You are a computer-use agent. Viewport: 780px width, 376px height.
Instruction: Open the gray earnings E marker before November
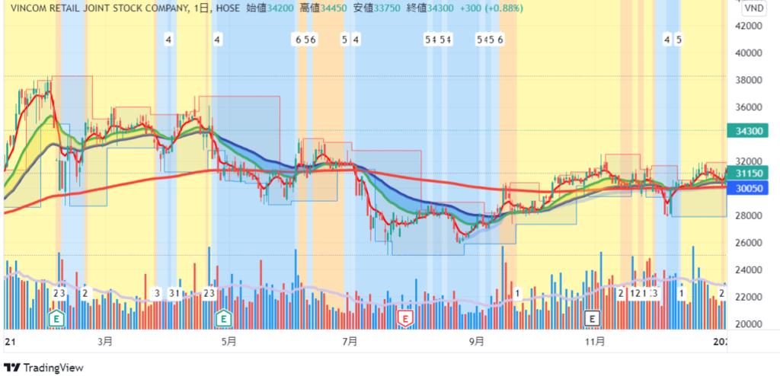[592, 317]
